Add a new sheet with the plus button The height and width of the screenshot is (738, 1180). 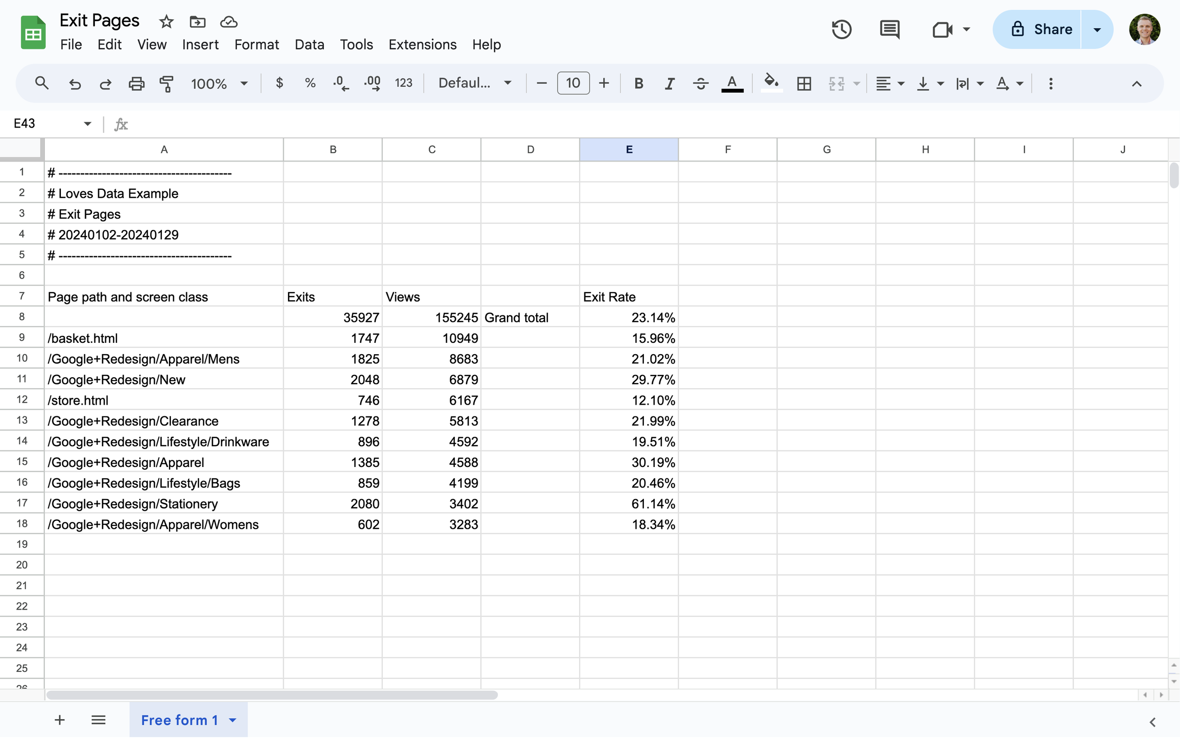[59, 720]
